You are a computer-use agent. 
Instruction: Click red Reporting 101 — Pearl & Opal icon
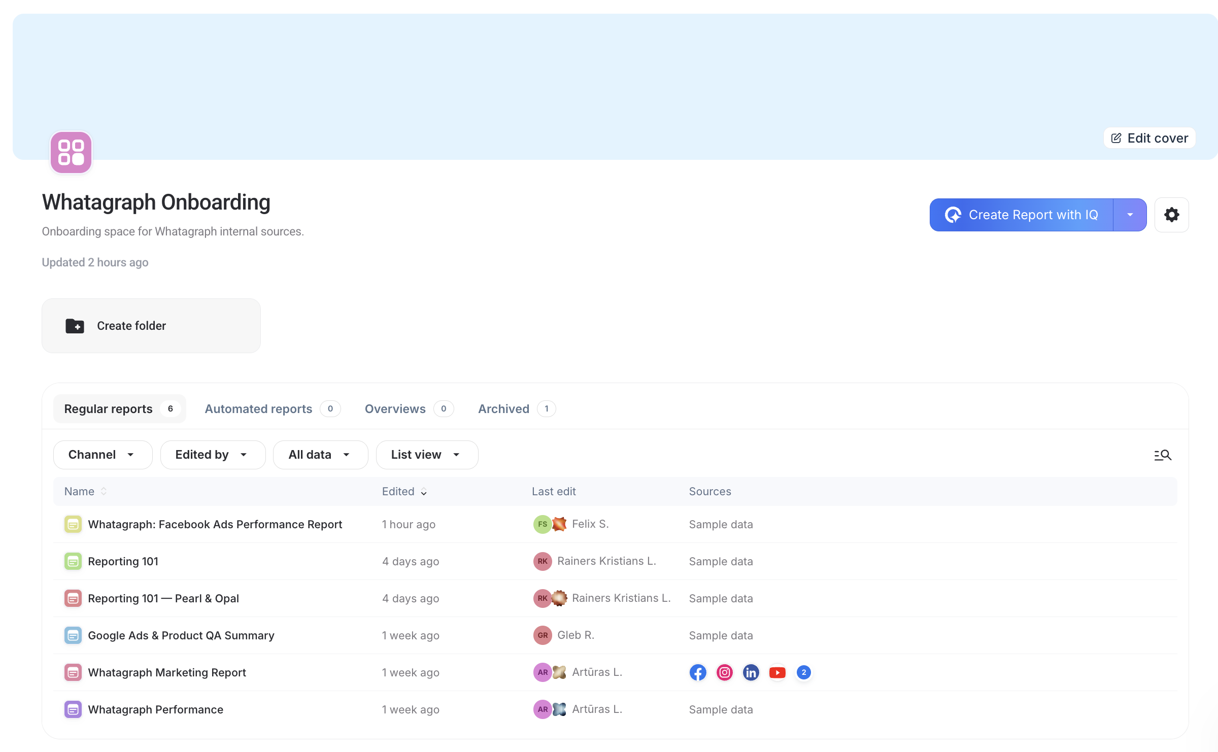tap(73, 598)
